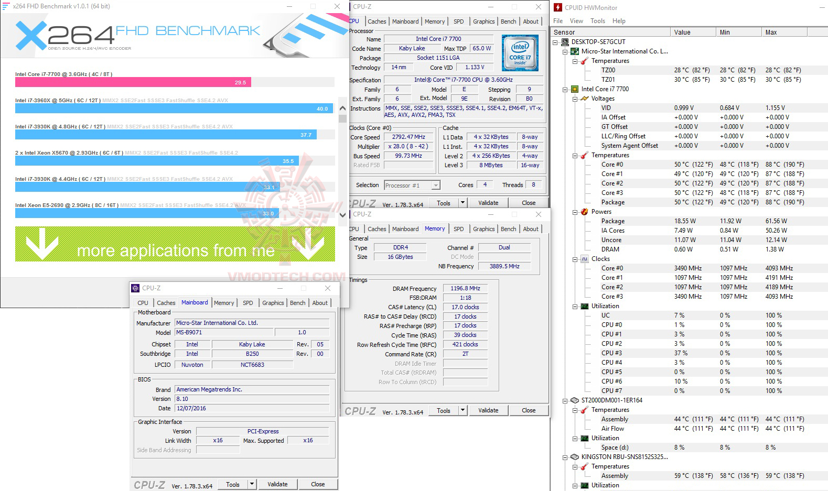
Task: Open the File menu in HWMonitor
Action: pyautogui.click(x=558, y=21)
